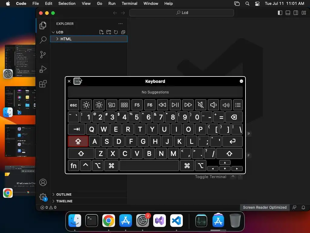This screenshot has width=310, height=233.
Task: Tap the volume up key
Action: point(226,105)
